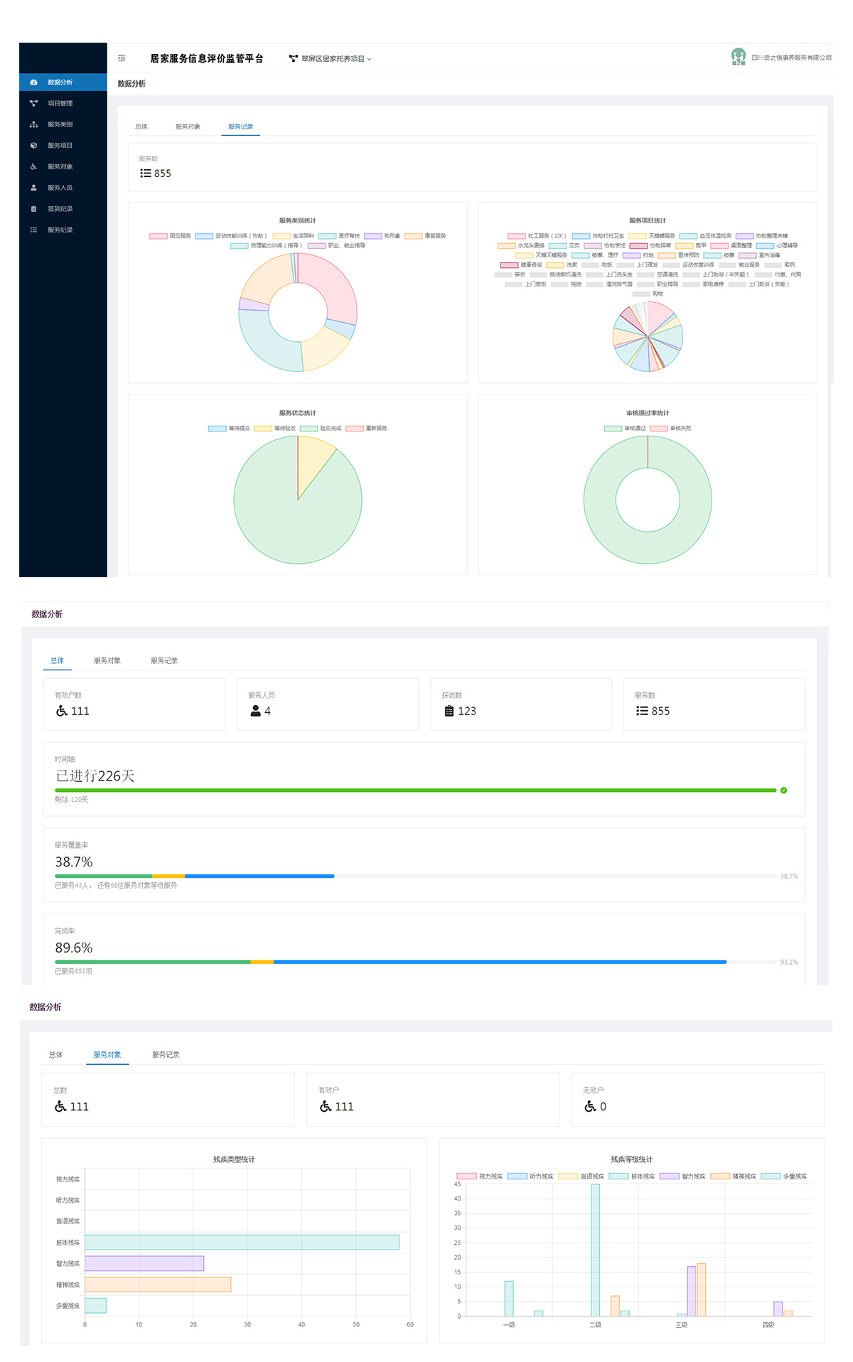
Task: Toggle 固定服务 legend in 服务类别统计 chart
Action: [x=170, y=236]
